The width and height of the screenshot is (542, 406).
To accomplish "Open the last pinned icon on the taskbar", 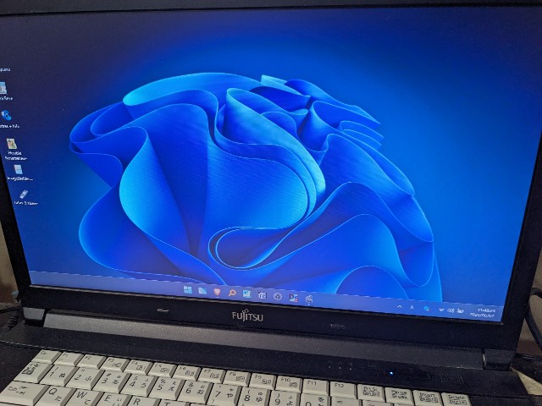I will (x=308, y=299).
